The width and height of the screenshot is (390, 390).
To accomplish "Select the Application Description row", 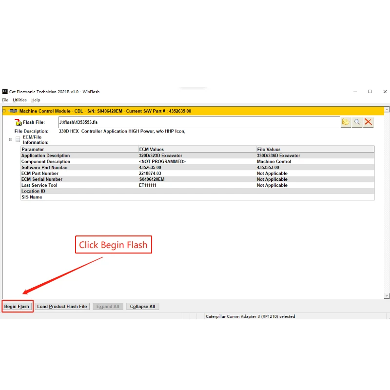I will point(197,156).
